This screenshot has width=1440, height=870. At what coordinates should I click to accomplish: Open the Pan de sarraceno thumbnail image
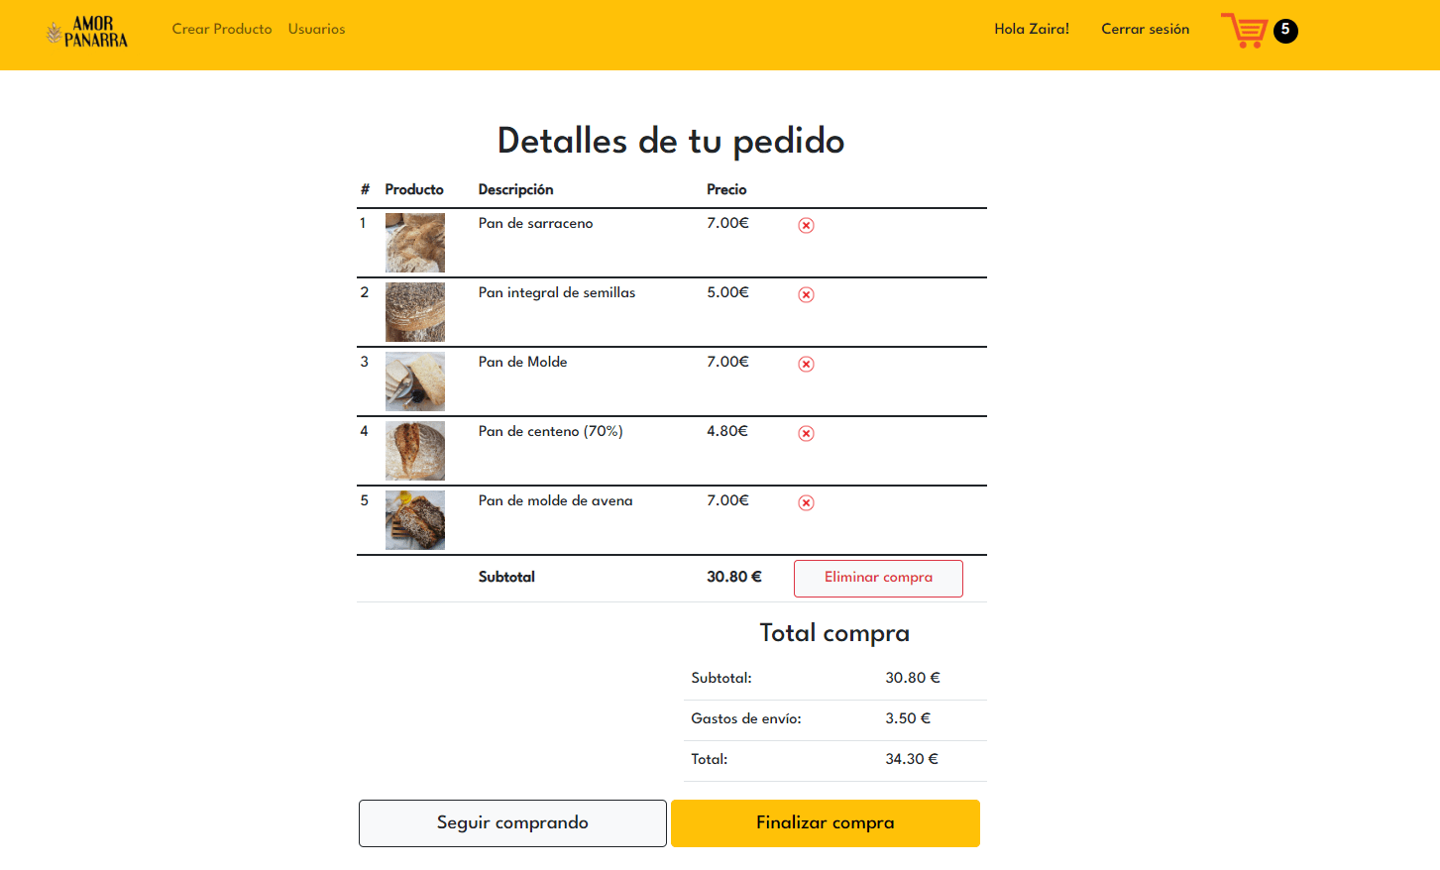click(415, 242)
